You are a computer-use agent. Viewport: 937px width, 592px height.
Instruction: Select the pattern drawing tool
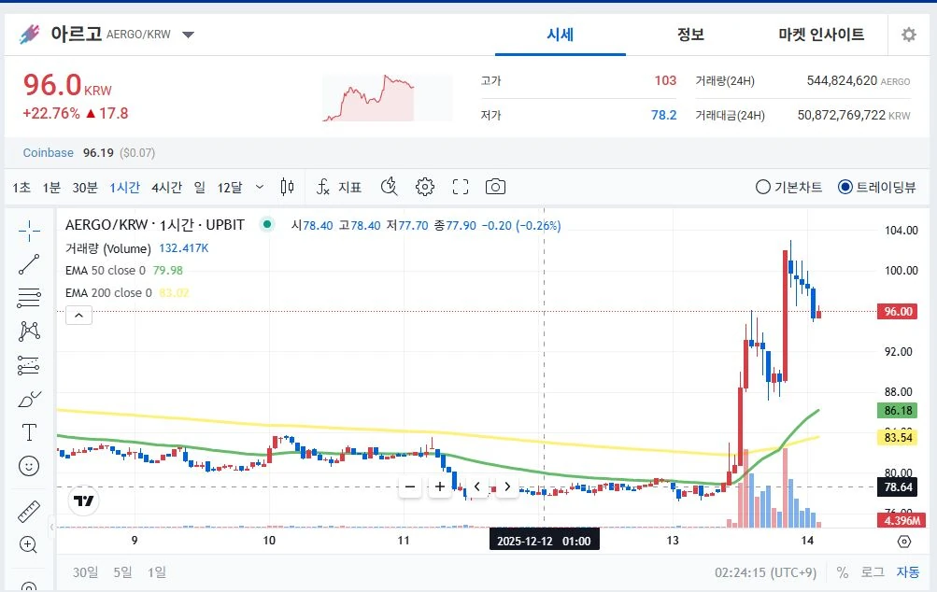29,331
